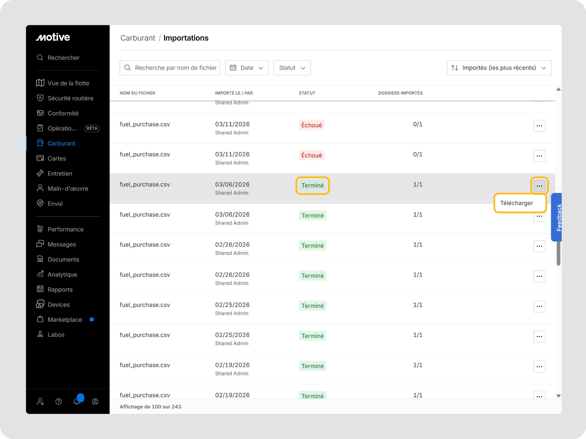
Task: Click the DOSSIERS IMPORTÉS column header
Action: [x=400, y=93]
